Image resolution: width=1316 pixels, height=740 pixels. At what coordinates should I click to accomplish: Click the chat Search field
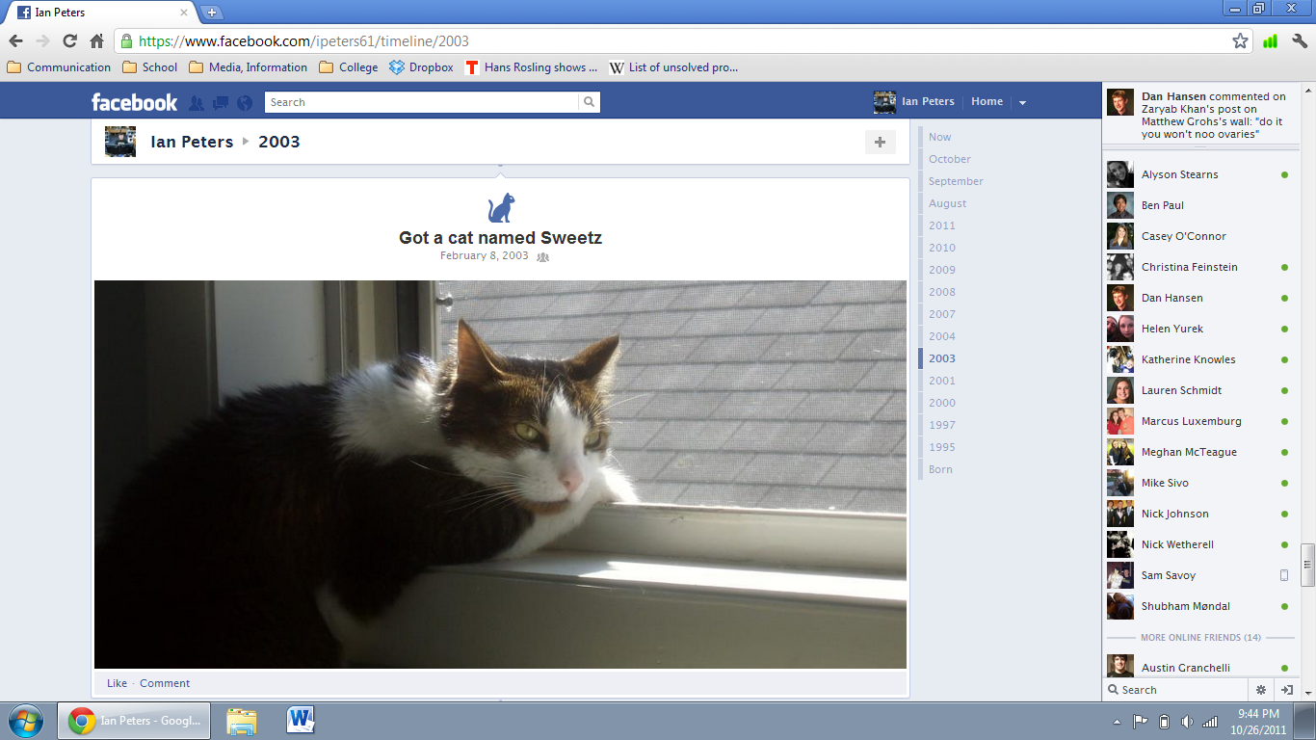coord(1177,690)
